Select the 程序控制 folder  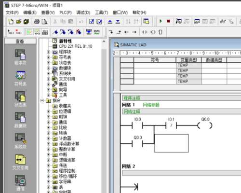coord(67,171)
